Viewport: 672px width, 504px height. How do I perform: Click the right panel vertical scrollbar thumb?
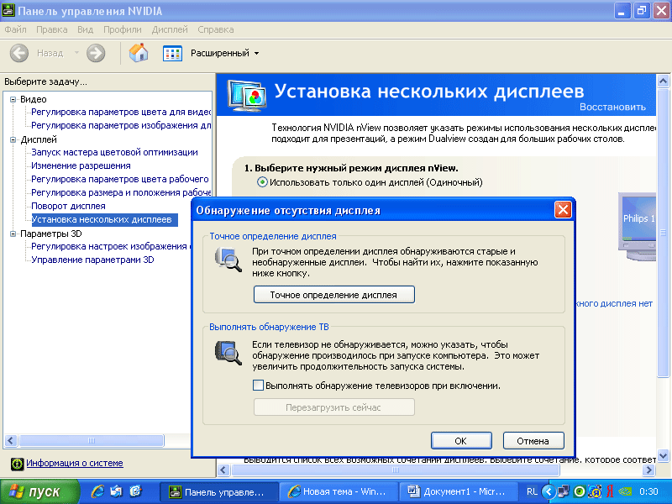pos(663,233)
